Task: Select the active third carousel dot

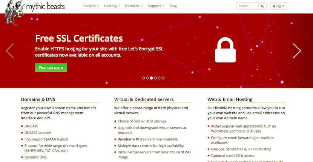Action: click(x=151, y=78)
